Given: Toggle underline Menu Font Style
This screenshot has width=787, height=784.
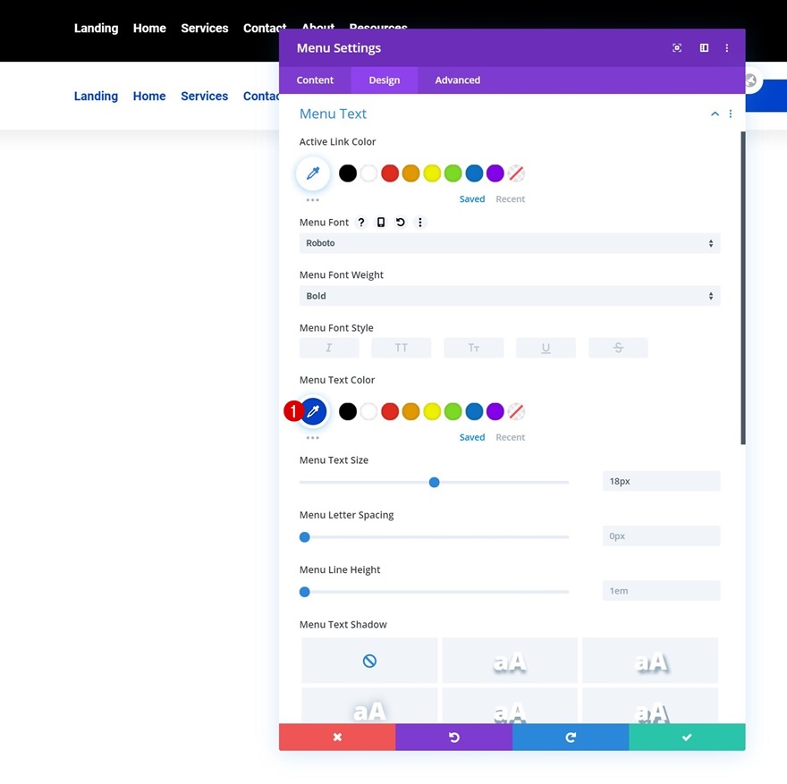Looking at the screenshot, I should click(546, 348).
